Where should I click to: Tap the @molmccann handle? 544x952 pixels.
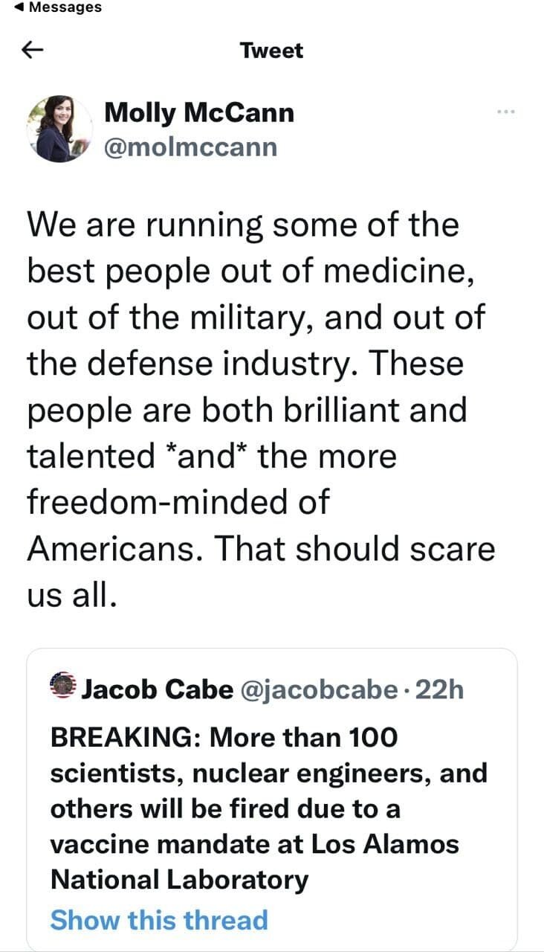(x=190, y=147)
